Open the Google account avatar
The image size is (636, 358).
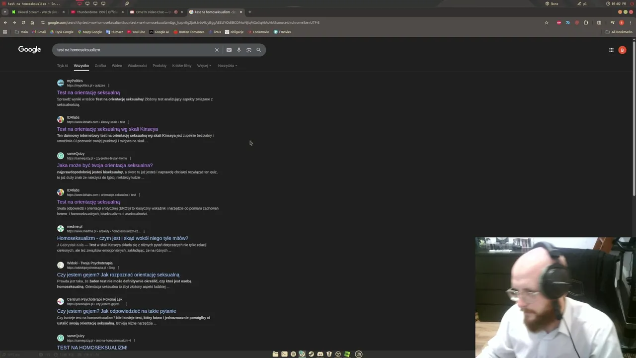(622, 50)
